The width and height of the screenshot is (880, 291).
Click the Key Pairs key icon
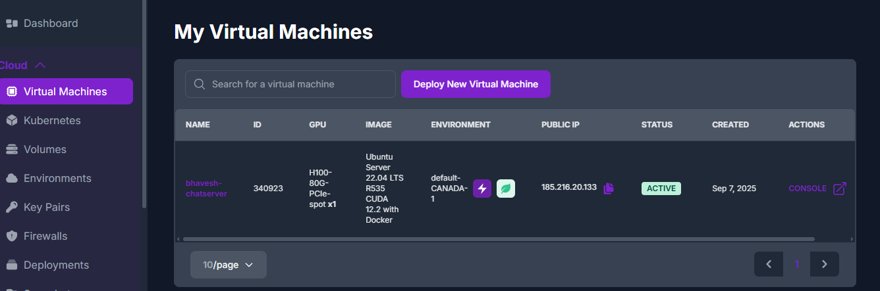click(x=12, y=207)
